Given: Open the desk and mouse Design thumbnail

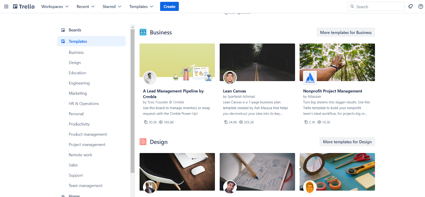Looking at the screenshot, I should pyautogui.click(x=177, y=172).
